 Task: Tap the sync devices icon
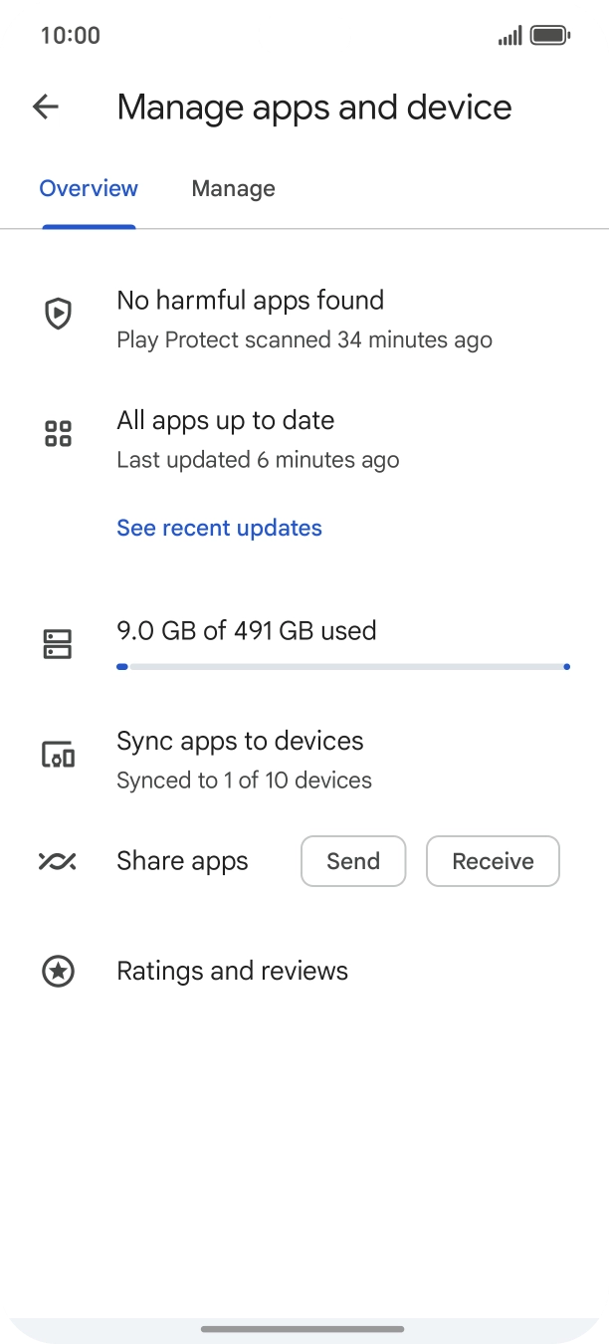pyautogui.click(x=59, y=756)
